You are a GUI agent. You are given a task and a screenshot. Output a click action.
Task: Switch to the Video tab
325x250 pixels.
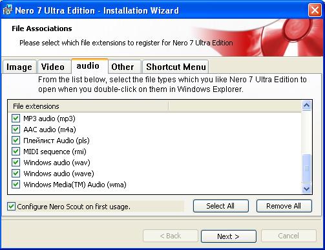pyautogui.click(x=53, y=67)
